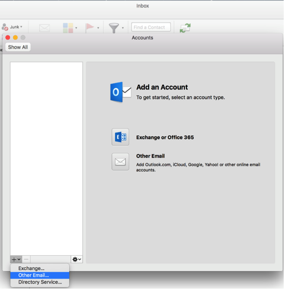The height and width of the screenshot is (289, 284).
Task: Minimize Accounts window with yellow button
Action: pyautogui.click(x=15, y=38)
